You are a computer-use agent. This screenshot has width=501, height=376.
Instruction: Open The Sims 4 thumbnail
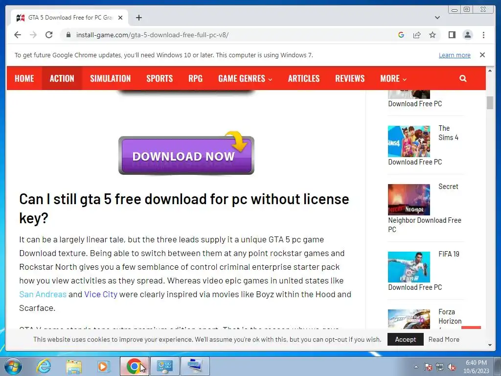[409, 141]
